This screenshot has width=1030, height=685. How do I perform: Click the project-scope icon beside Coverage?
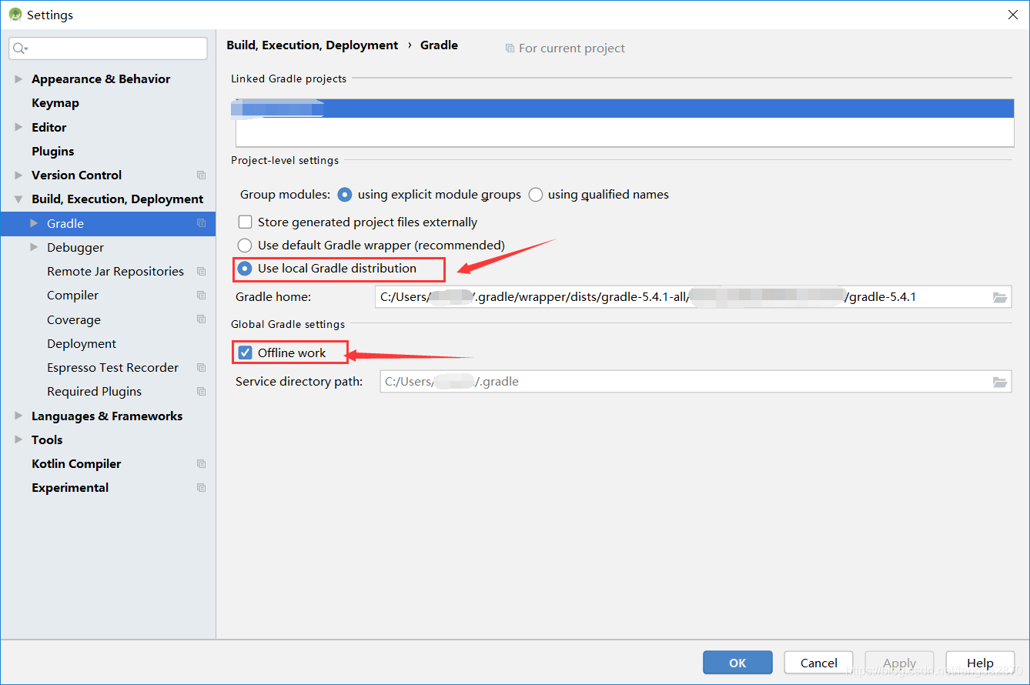pos(202,319)
